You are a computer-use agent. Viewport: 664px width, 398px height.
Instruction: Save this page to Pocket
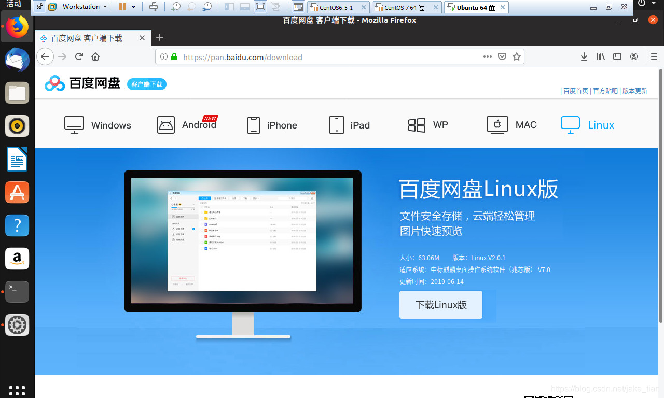(x=502, y=56)
